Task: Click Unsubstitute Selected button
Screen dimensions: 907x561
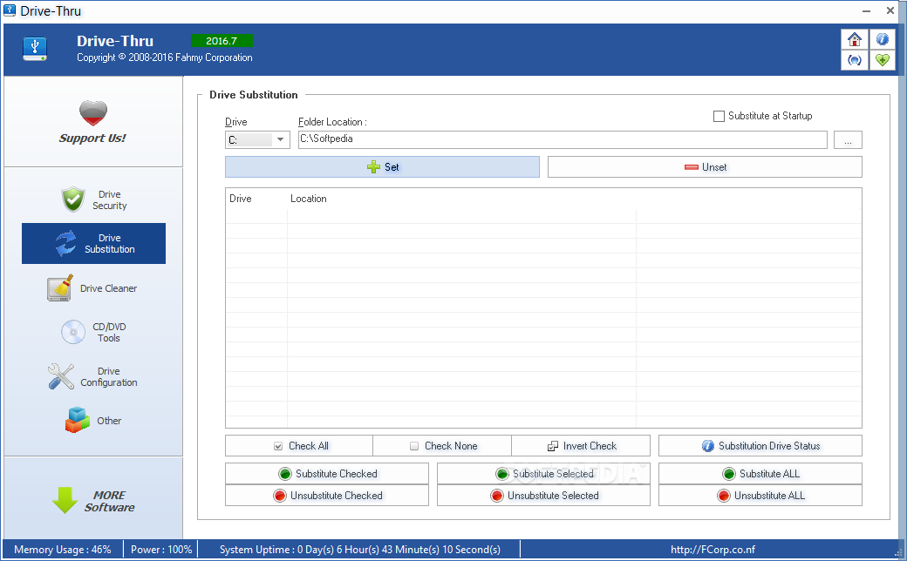Action: click(x=543, y=496)
